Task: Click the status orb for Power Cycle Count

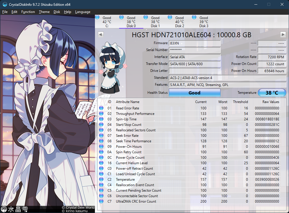Action: click(x=101, y=157)
